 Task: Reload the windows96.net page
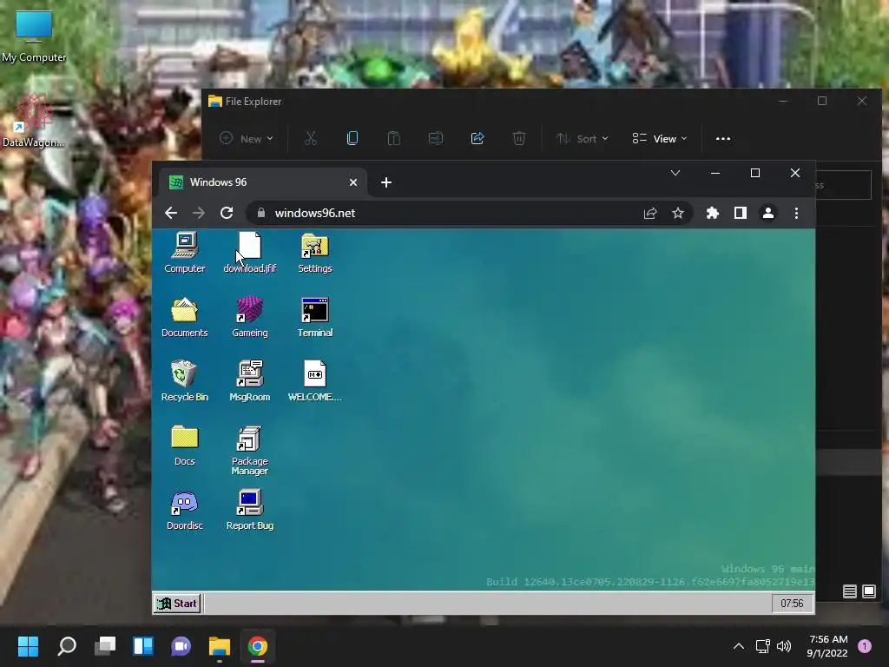click(x=227, y=213)
